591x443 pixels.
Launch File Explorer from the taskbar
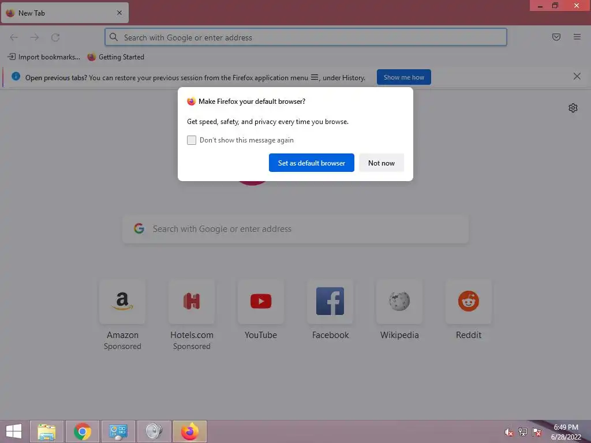pyautogui.click(x=47, y=431)
